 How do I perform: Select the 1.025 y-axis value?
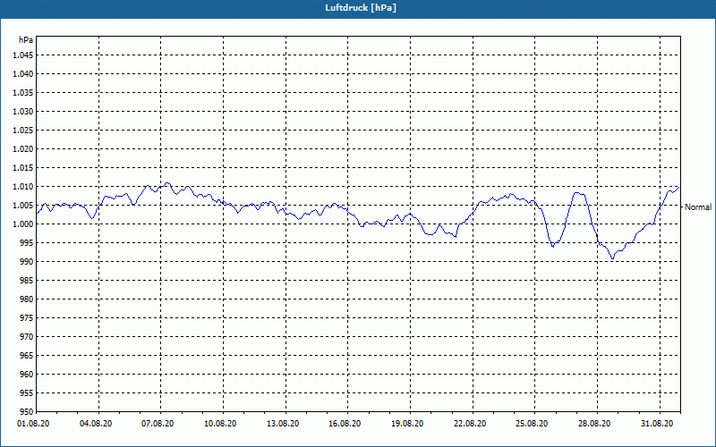click(x=23, y=130)
